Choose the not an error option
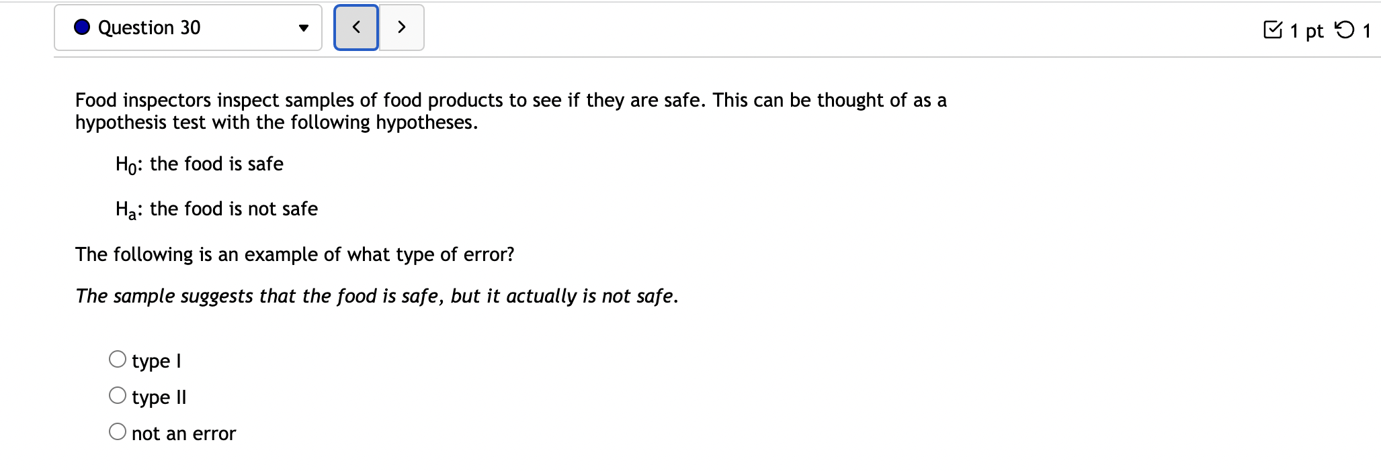Image resolution: width=1381 pixels, height=471 pixels. 117,433
